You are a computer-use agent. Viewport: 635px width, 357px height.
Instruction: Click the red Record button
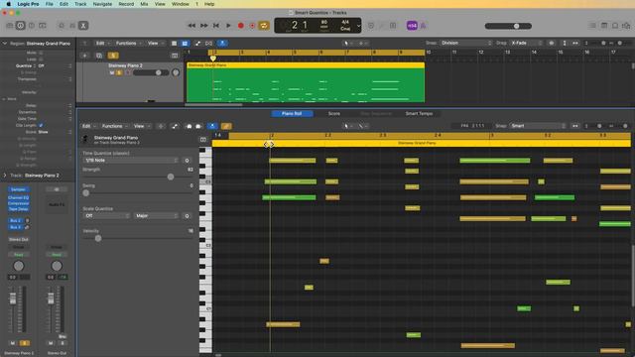click(x=240, y=26)
